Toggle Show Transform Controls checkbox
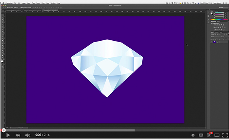Image resolution: width=229 pixels, height=140 pixels. pos(20,8)
